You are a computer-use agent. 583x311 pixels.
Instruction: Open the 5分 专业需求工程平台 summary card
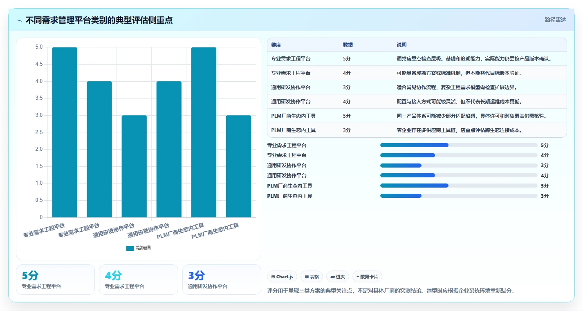click(x=55, y=280)
